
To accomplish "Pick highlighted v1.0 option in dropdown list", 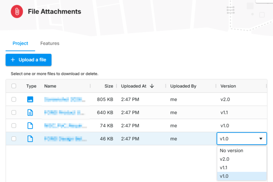I will (242, 176).
